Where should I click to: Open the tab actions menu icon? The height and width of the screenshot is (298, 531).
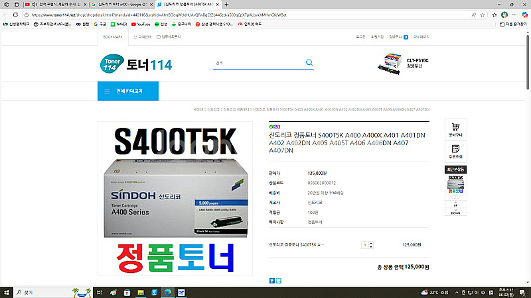(x=16, y=5)
